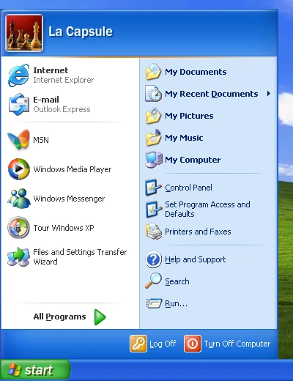The height and width of the screenshot is (381, 293).
Task: Click the Run... label
Action: [x=176, y=303]
